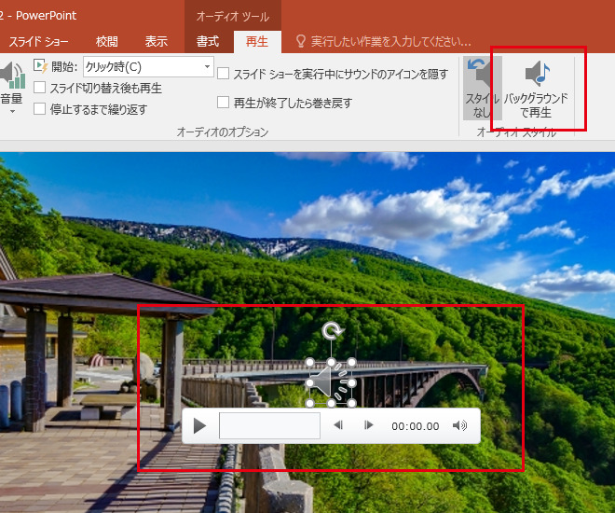Click the Audio Tools (オーディオ ツール) contextual label

click(x=233, y=16)
